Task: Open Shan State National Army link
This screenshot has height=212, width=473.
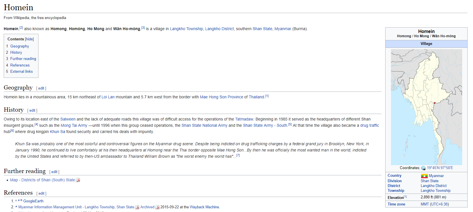Action: 204,126
